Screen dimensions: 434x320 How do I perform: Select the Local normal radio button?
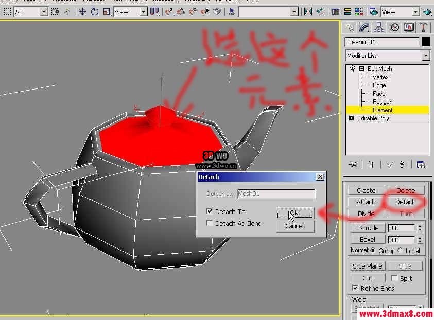pos(400,251)
